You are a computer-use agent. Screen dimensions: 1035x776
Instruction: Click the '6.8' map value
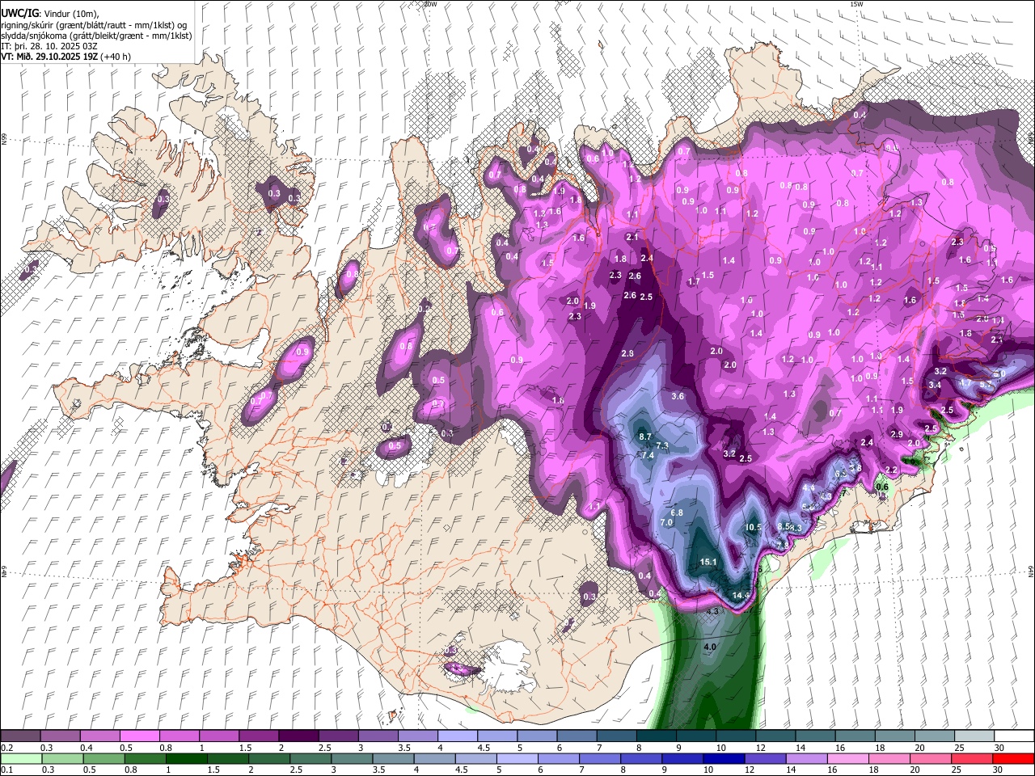click(x=677, y=512)
